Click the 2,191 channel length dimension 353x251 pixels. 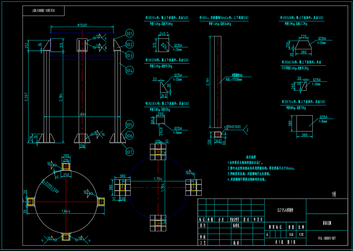coord(208,82)
